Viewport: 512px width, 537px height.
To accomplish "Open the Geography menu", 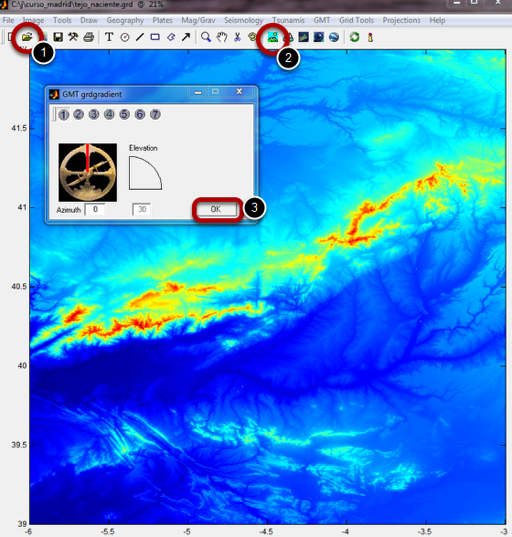I will pos(125,20).
